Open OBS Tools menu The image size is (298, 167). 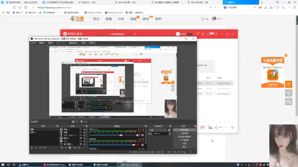click(83, 43)
